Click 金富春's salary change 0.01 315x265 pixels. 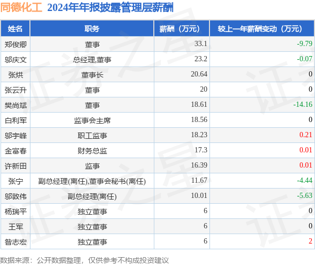pos(306,150)
